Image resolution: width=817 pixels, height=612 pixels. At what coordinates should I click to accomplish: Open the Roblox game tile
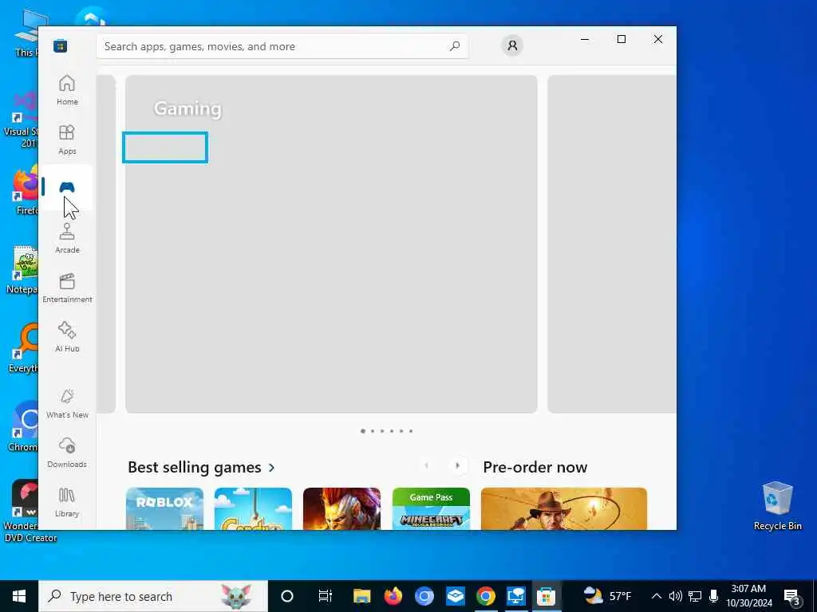tap(164, 508)
